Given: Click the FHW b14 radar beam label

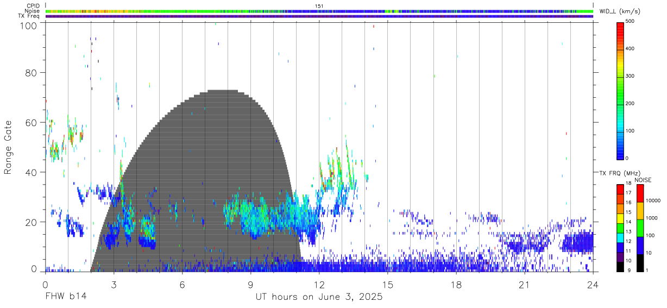Looking at the screenshot, I should coord(66,297).
